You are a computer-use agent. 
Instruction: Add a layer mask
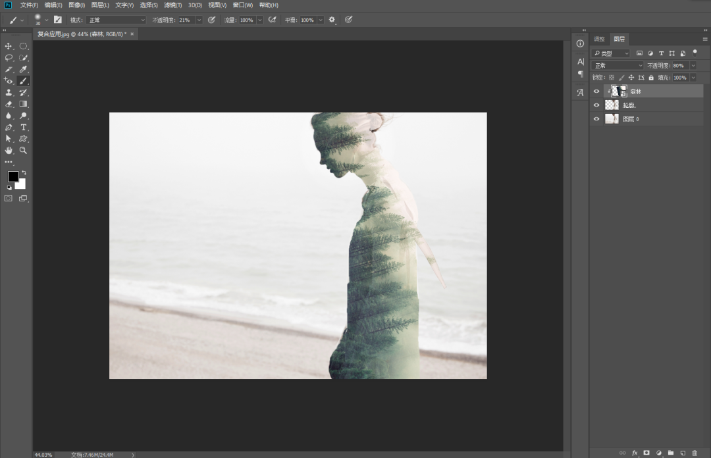646,453
